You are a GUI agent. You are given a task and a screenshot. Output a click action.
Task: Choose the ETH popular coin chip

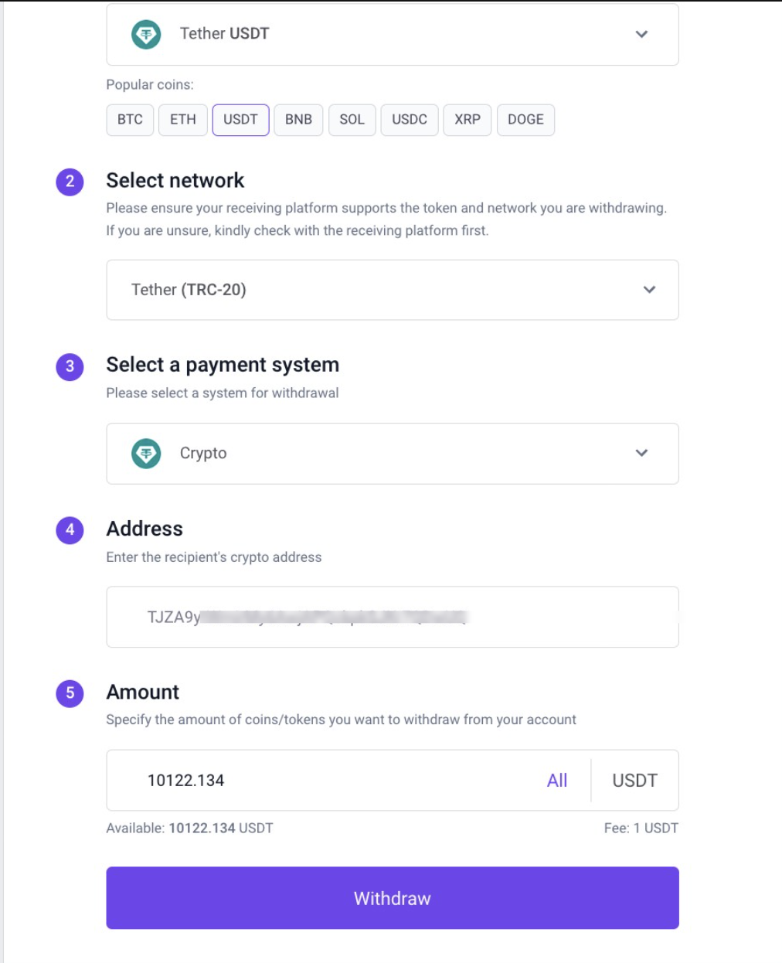point(183,120)
